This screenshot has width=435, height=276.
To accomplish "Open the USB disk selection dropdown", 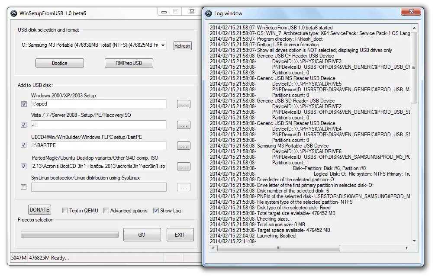I will [163, 45].
